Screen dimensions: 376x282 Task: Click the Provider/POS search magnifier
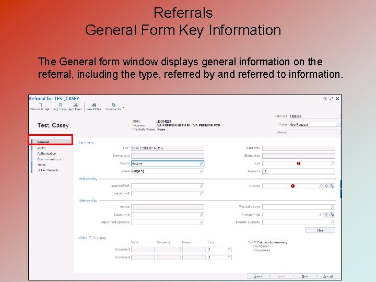point(321,215)
